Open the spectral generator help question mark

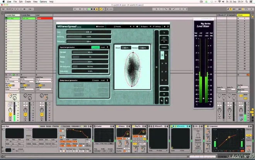click(x=107, y=47)
